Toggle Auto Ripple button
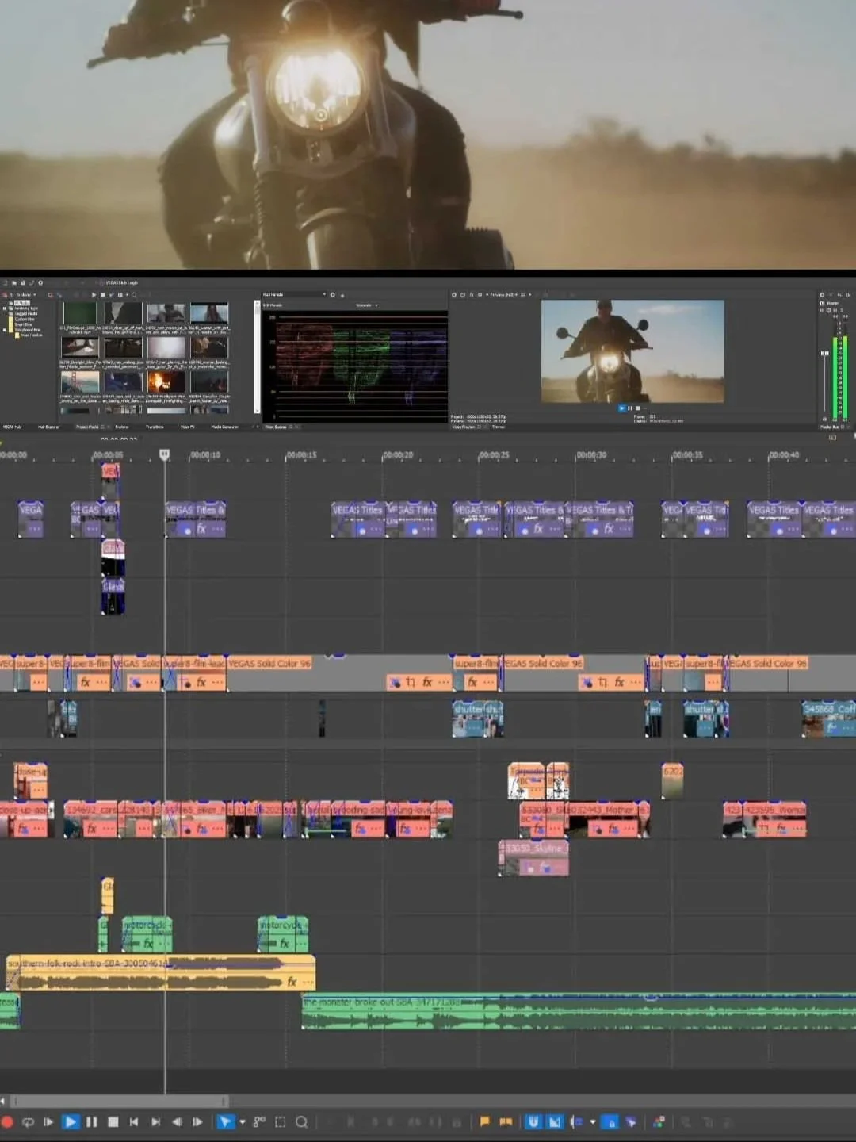This screenshot has height=1142, width=856. tap(577, 1121)
